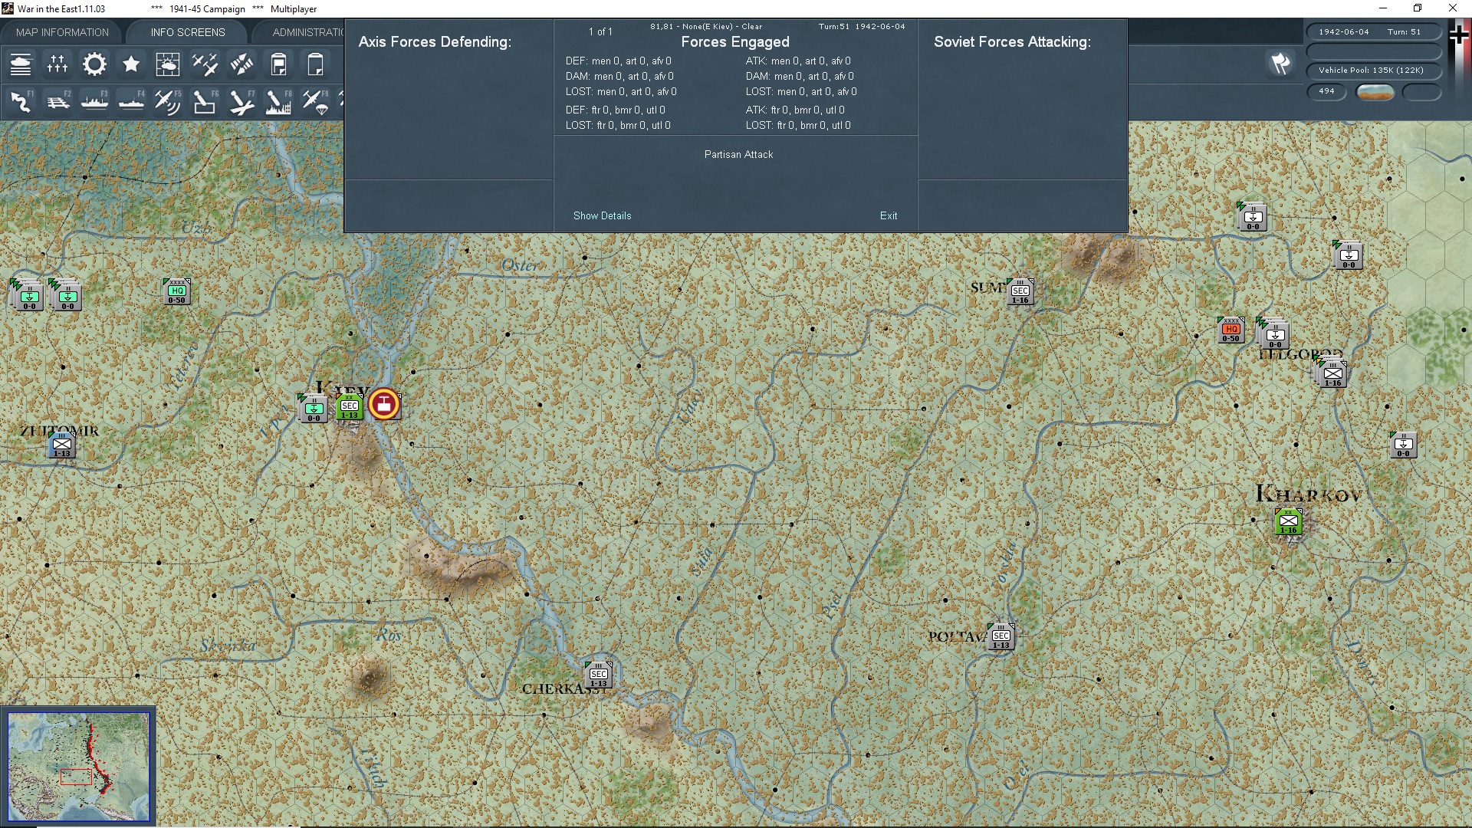The width and height of the screenshot is (1472, 828).
Task: Click Show Details in combat report
Action: tap(602, 215)
